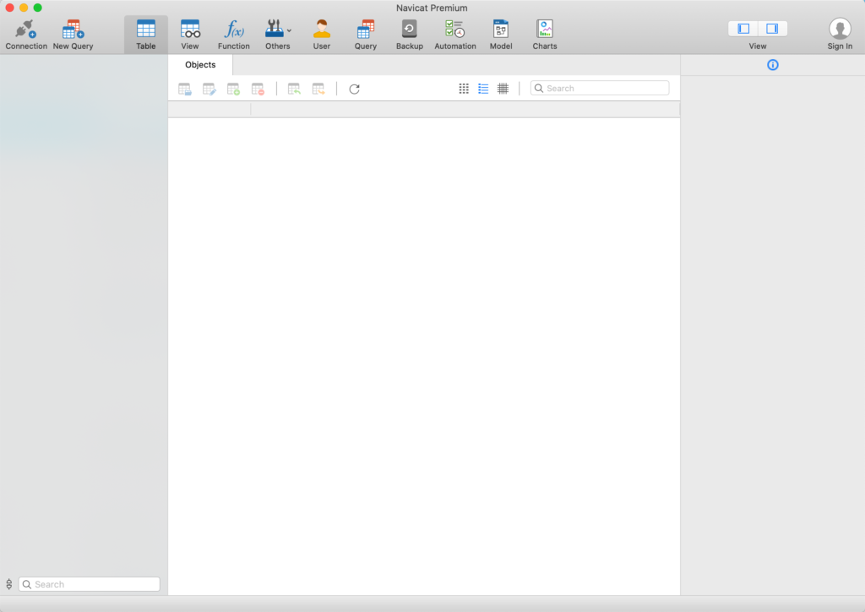Click the Sign In avatar
This screenshot has height=612, width=865.
coord(840,29)
